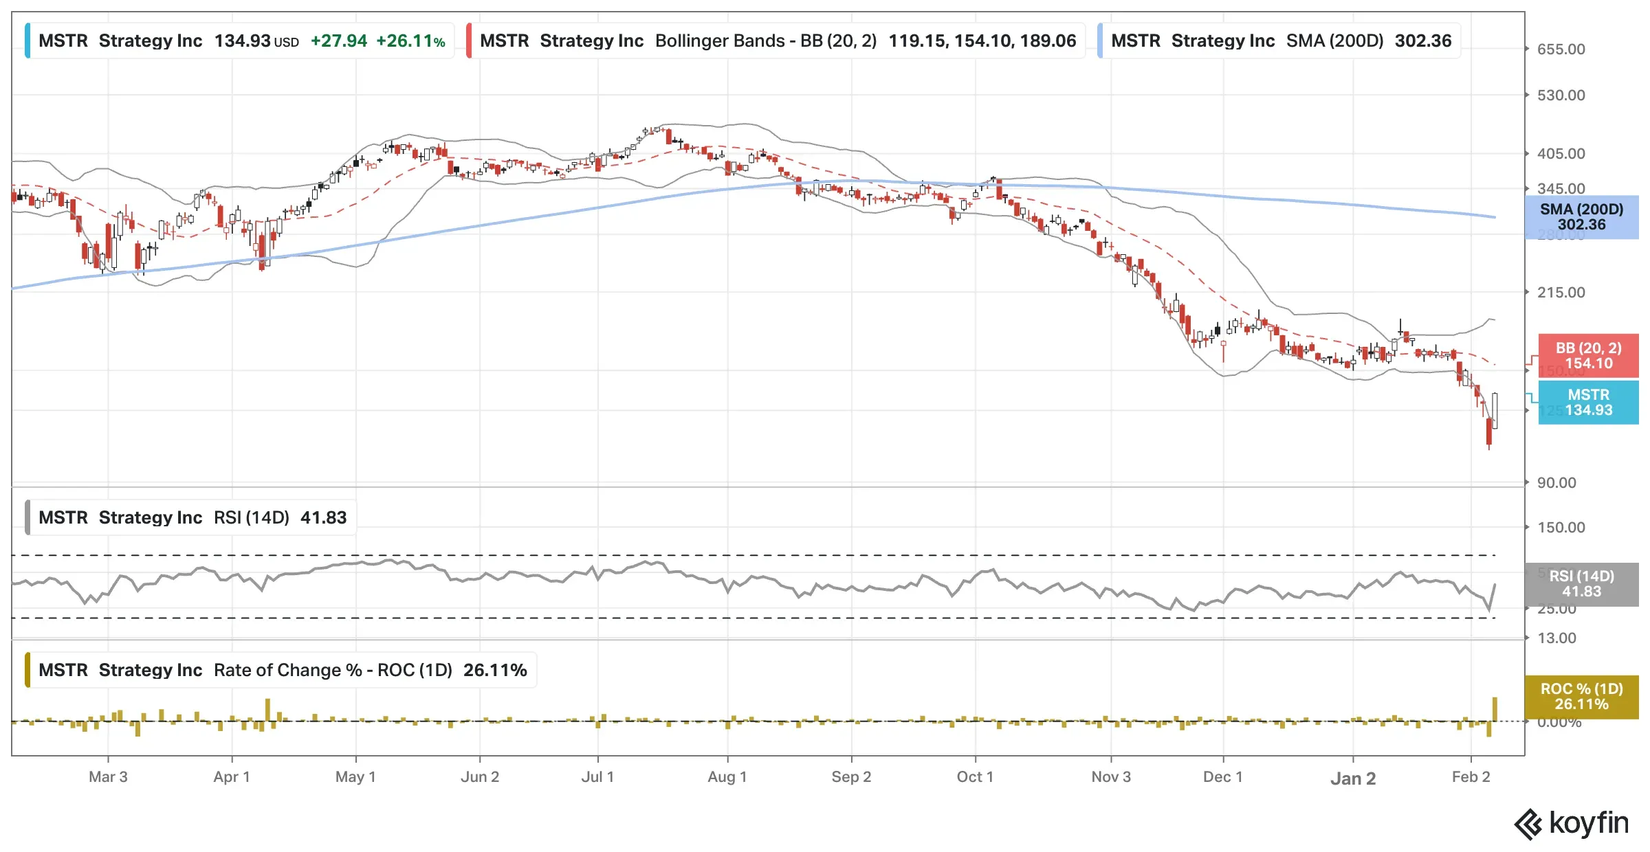Viewport: 1650px width, 852px height.
Task: Click the gray RSI (14D) legend indicator
Action: click(27, 518)
